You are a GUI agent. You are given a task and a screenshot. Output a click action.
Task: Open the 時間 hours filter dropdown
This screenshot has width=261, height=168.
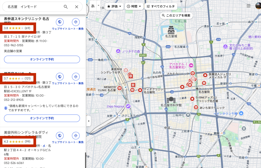point(134,6)
